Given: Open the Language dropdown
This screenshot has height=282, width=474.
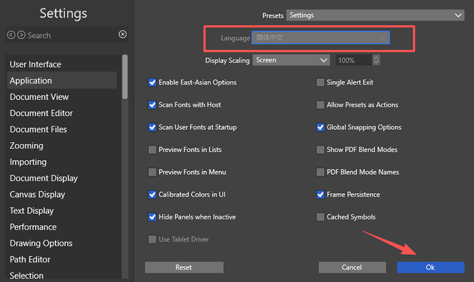Looking at the screenshot, I should [321, 38].
